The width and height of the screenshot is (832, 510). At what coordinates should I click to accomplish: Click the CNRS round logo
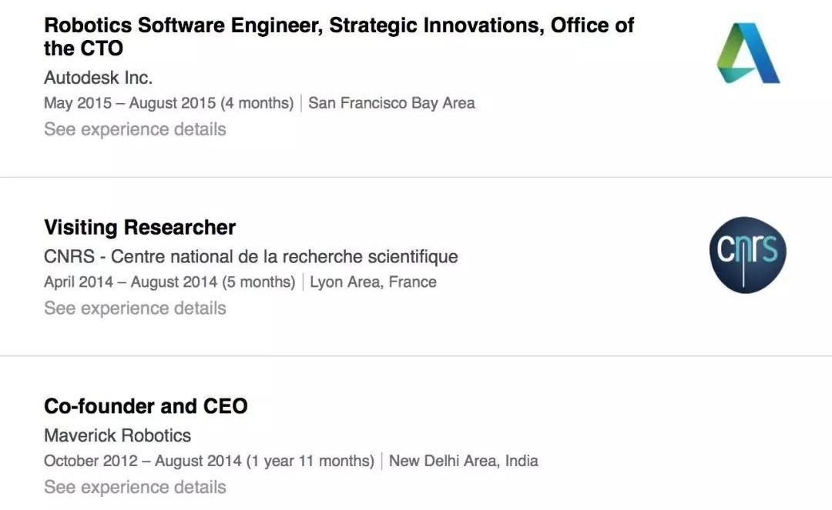tap(747, 255)
